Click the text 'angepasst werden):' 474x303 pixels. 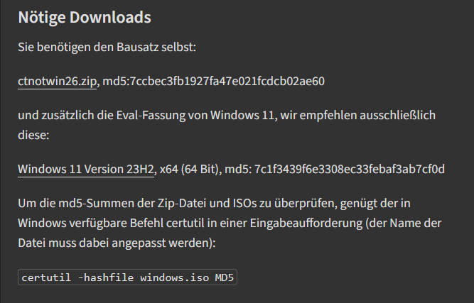[x=163, y=243]
